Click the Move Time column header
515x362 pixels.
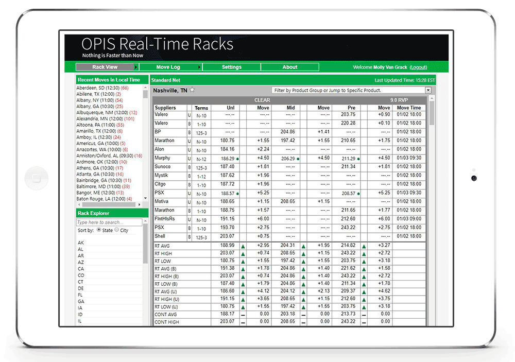click(409, 108)
